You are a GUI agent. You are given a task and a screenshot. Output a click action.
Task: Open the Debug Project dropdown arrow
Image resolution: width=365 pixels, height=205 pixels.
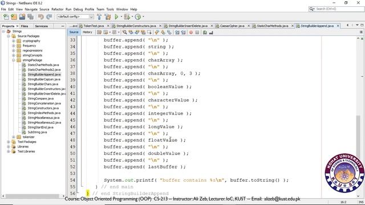[x=132, y=17]
